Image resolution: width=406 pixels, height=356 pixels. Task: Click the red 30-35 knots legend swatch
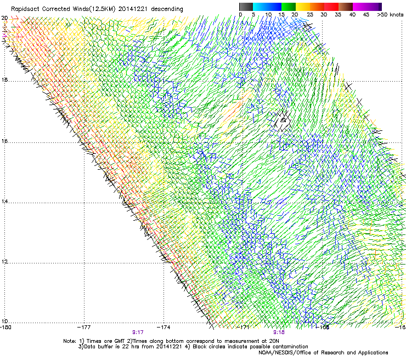click(x=331, y=7)
